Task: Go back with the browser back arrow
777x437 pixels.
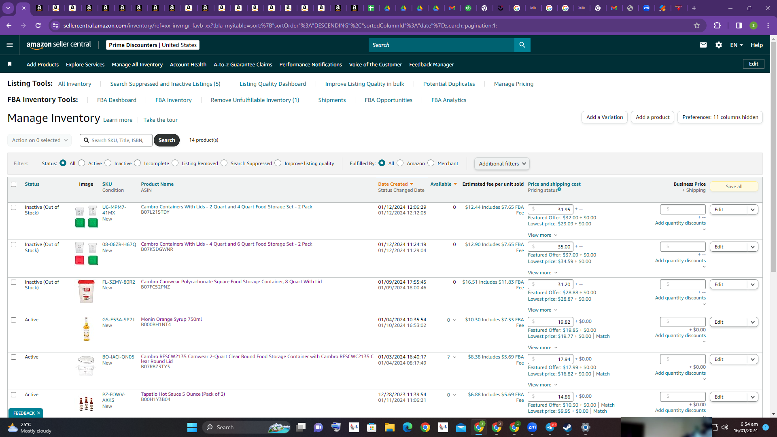Action: click(x=9, y=25)
